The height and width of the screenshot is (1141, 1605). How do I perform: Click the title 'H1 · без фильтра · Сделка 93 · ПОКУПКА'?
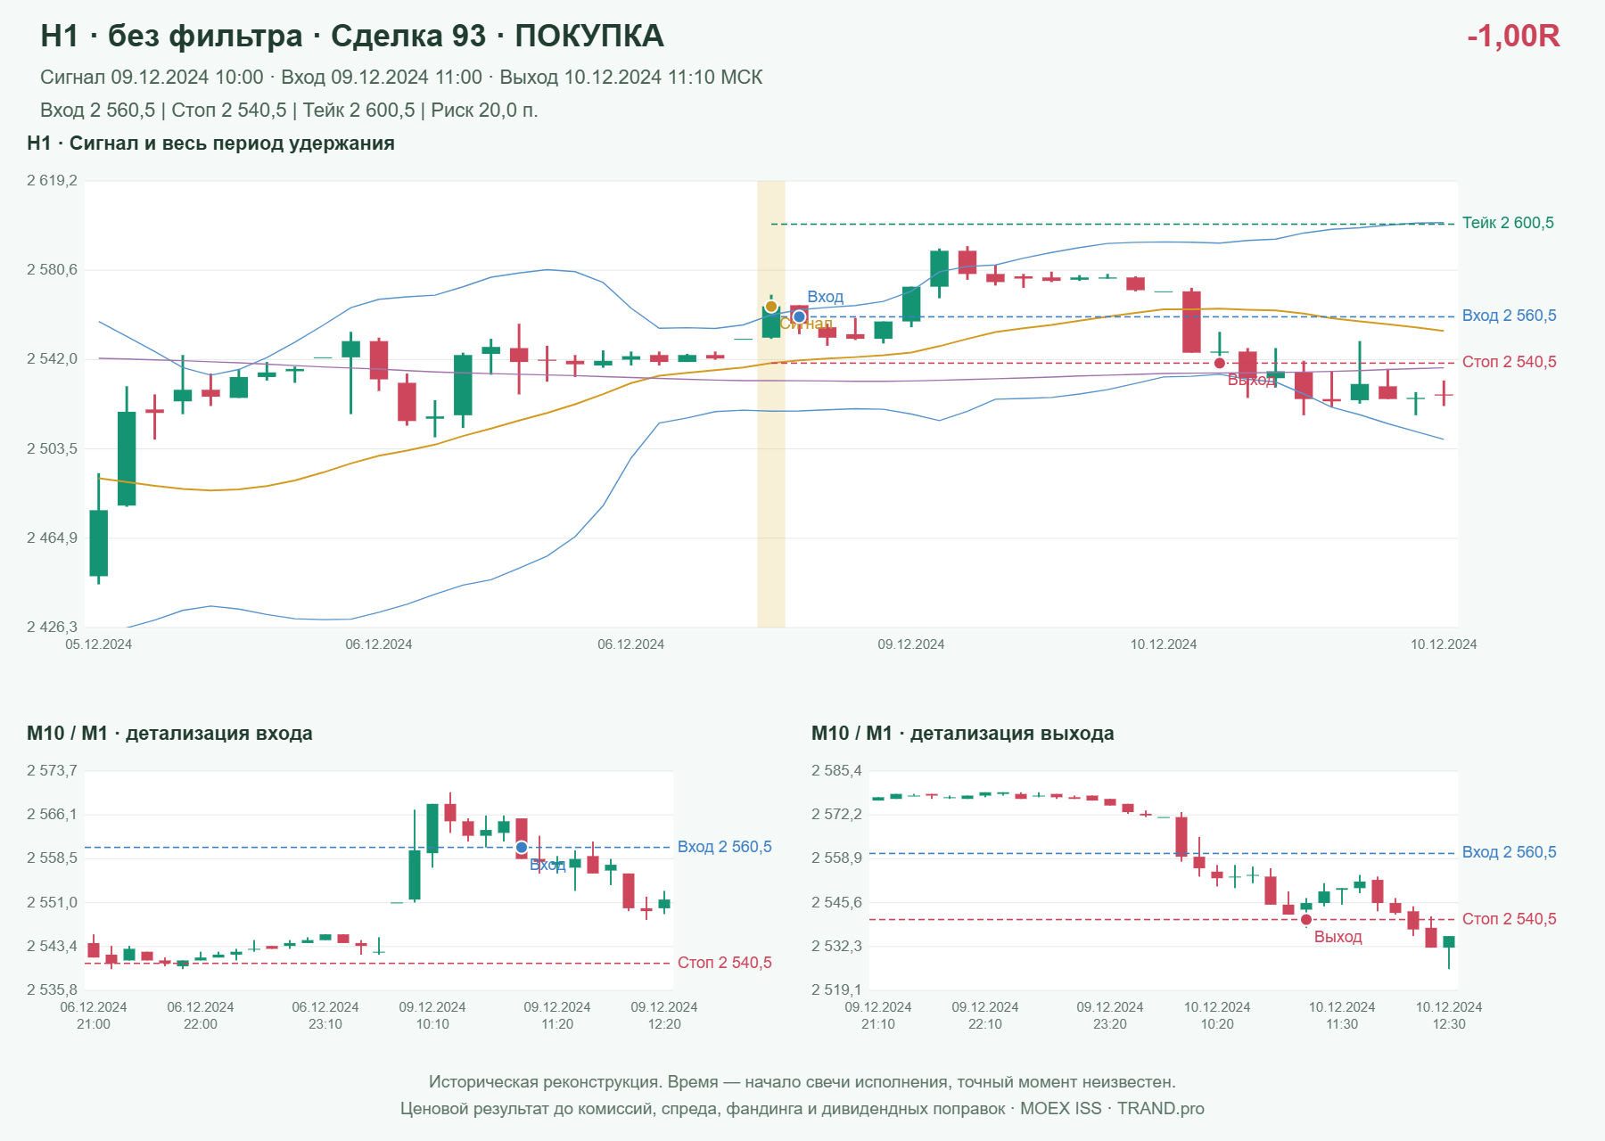point(352,36)
